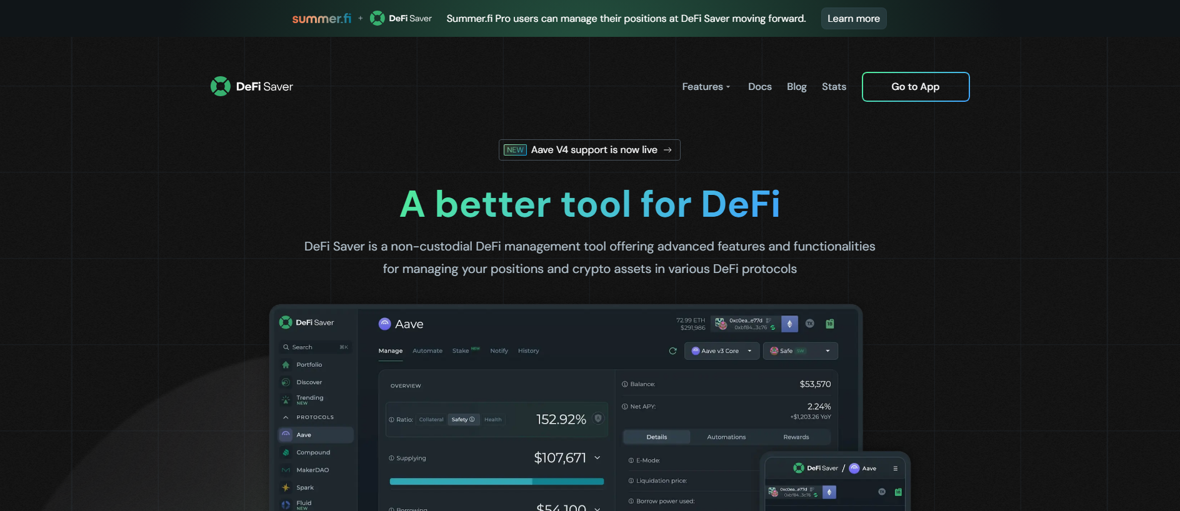Screen dimensions: 1180x511
Task: Switch to the Manage tab
Action: coord(391,351)
